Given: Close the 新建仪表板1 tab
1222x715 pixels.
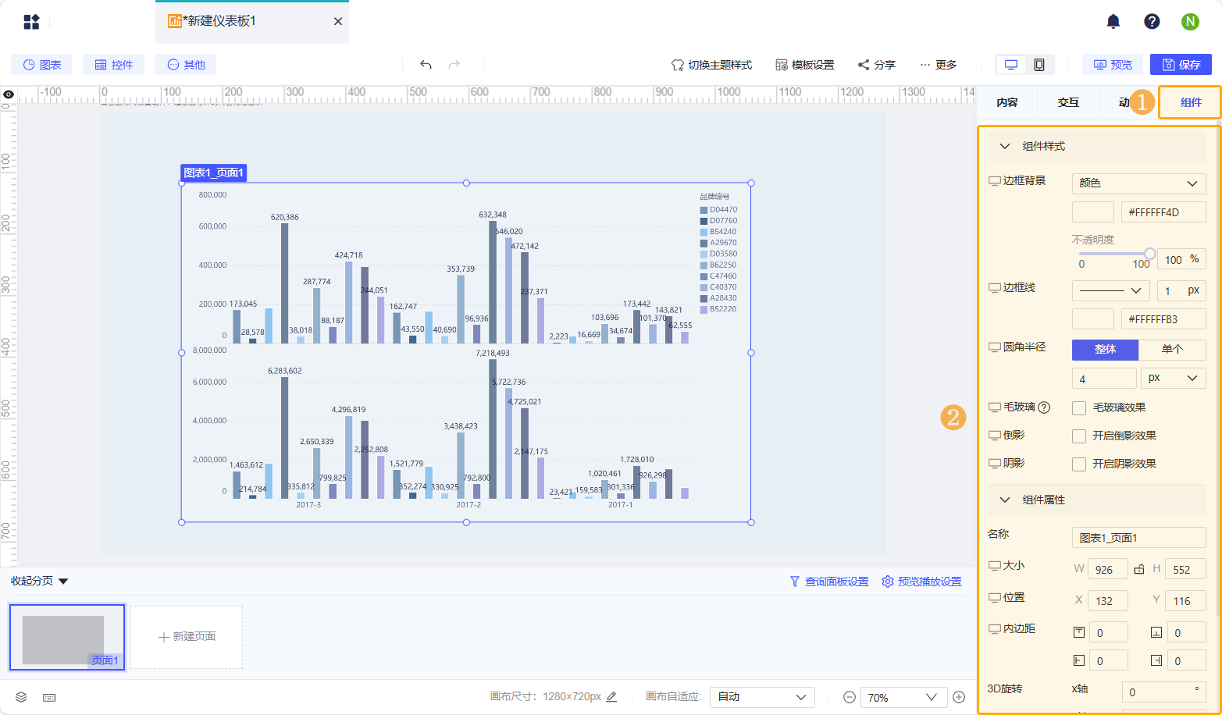Looking at the screenshot, I should tap(338, 22).
